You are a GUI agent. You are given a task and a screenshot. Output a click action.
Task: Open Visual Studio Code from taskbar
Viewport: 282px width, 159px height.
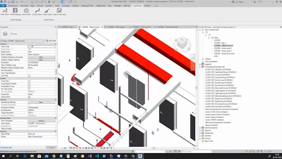click(97, 156)
